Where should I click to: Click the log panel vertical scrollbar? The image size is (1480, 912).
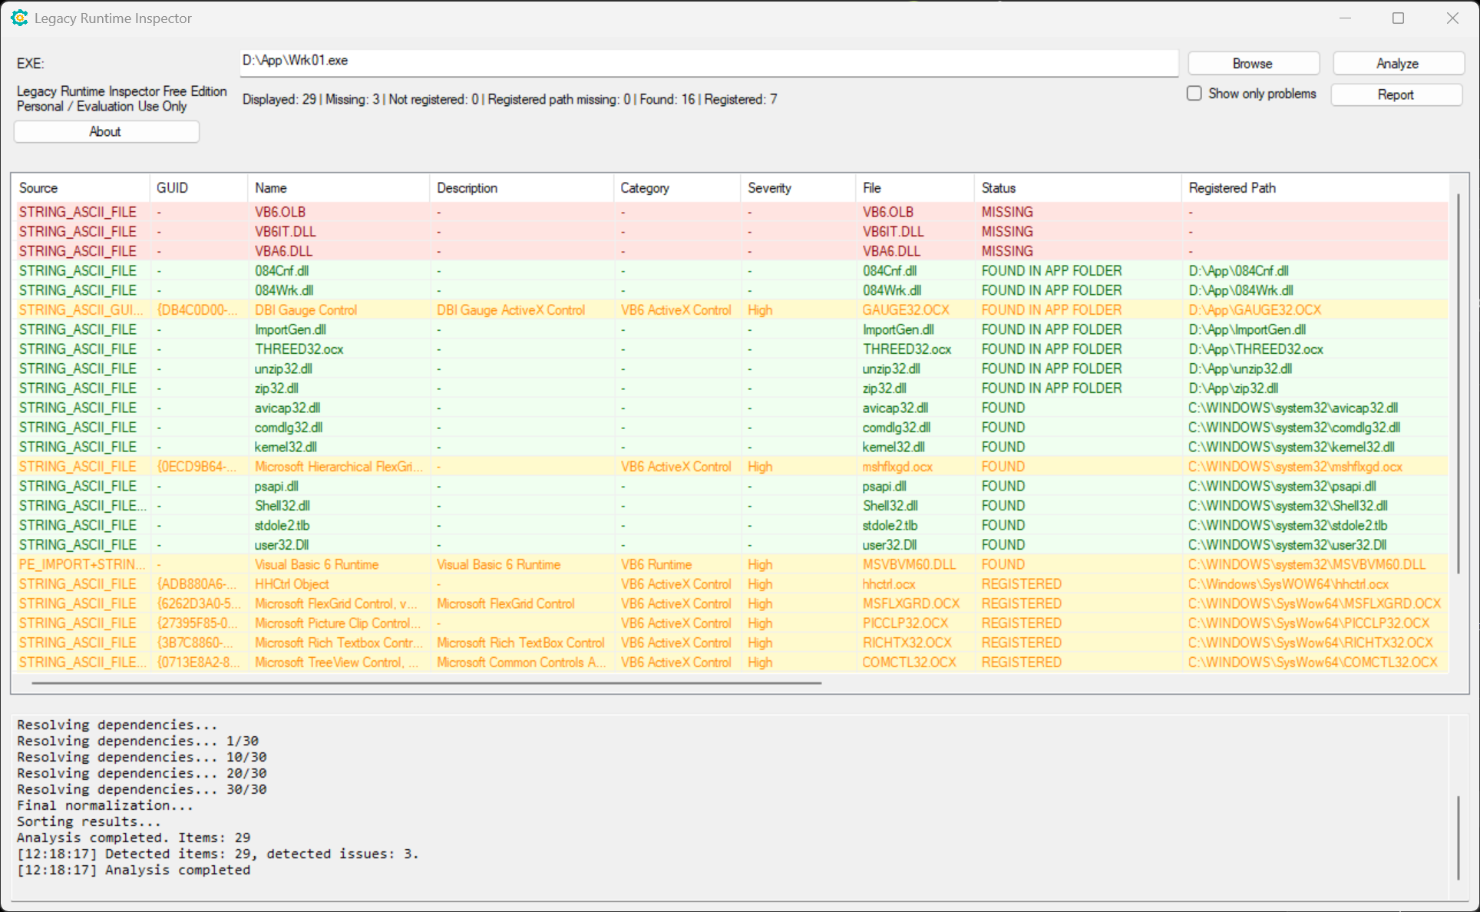(x=1458, y=838)
